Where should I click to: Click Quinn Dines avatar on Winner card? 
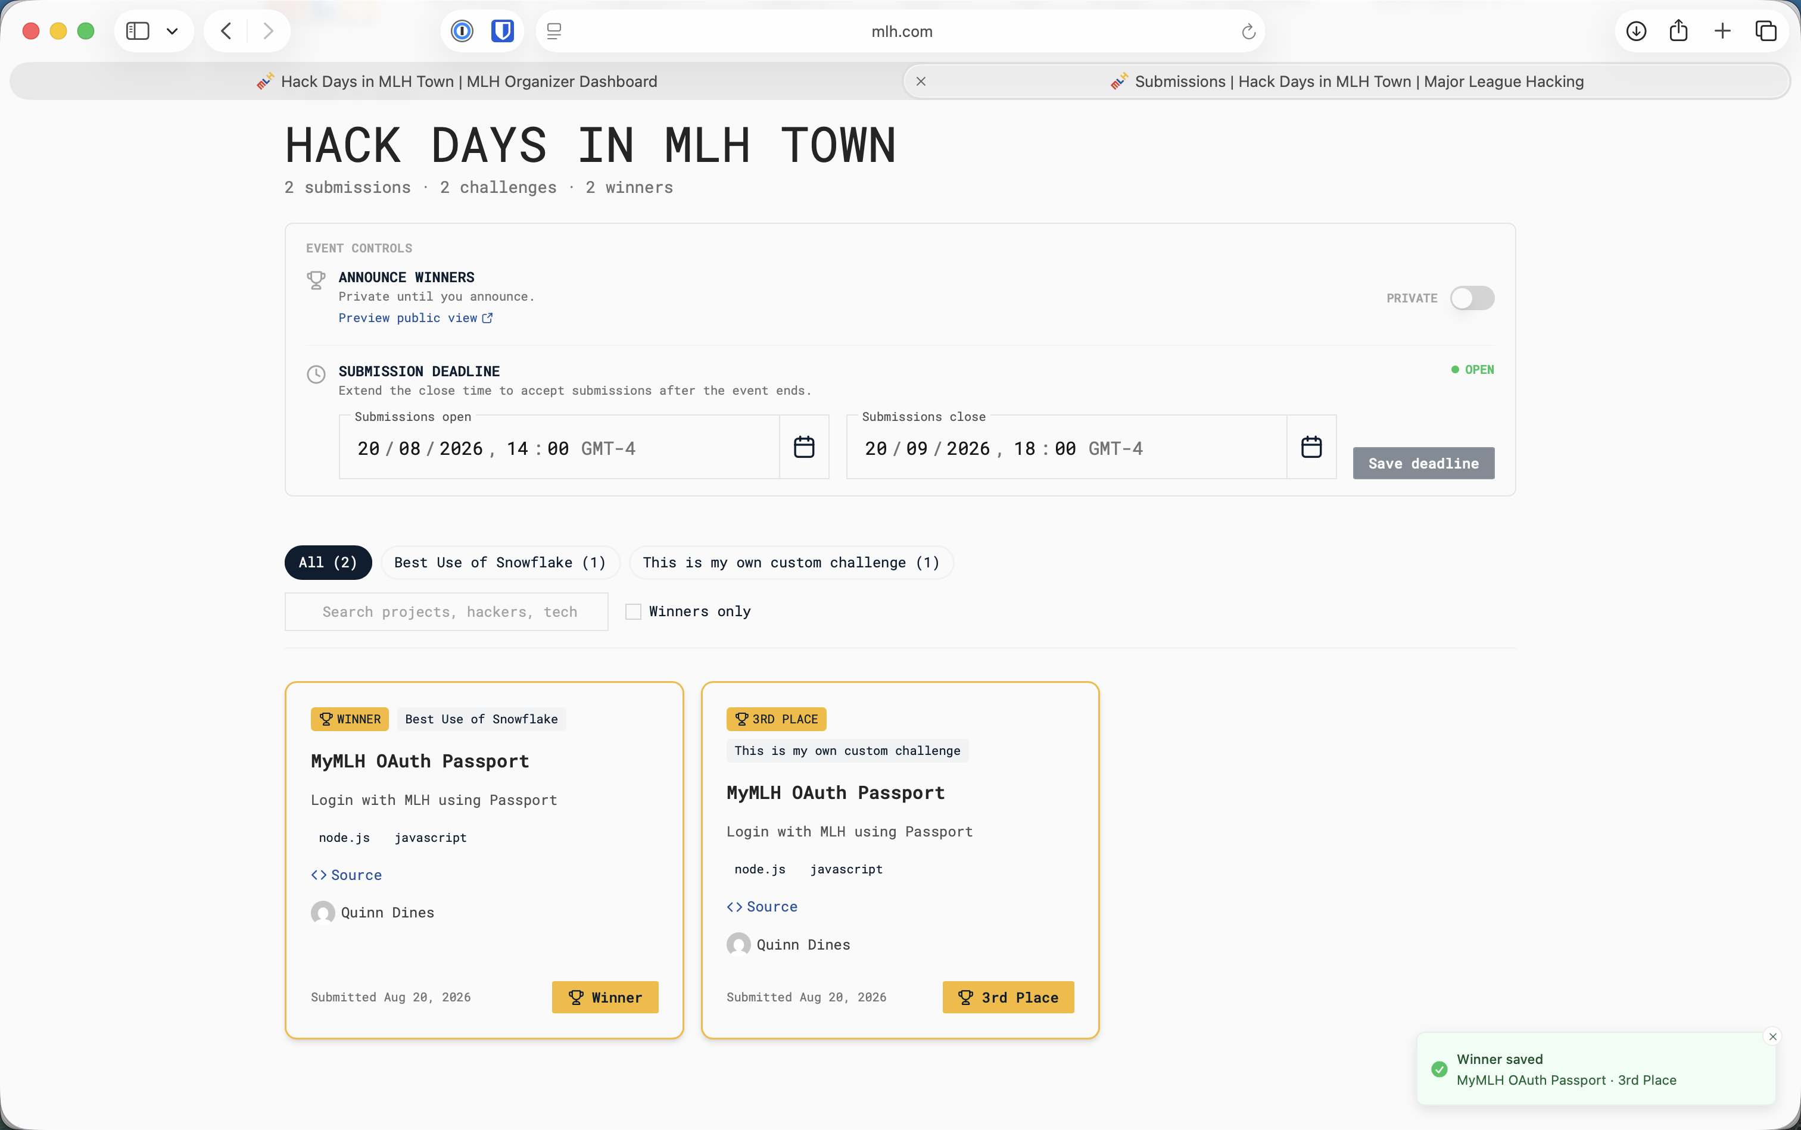(323, 913)
